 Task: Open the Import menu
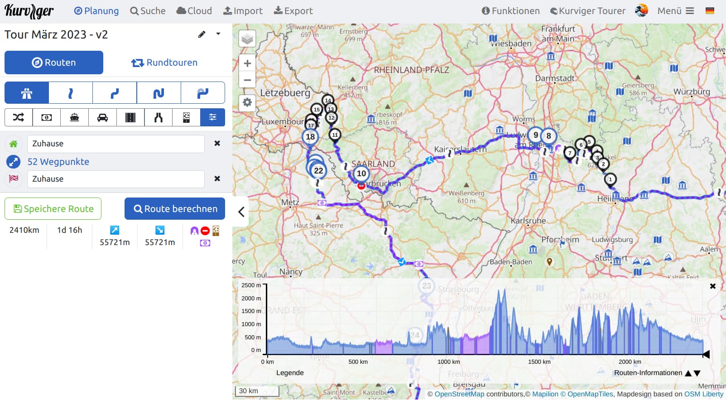tap(243, 11)
